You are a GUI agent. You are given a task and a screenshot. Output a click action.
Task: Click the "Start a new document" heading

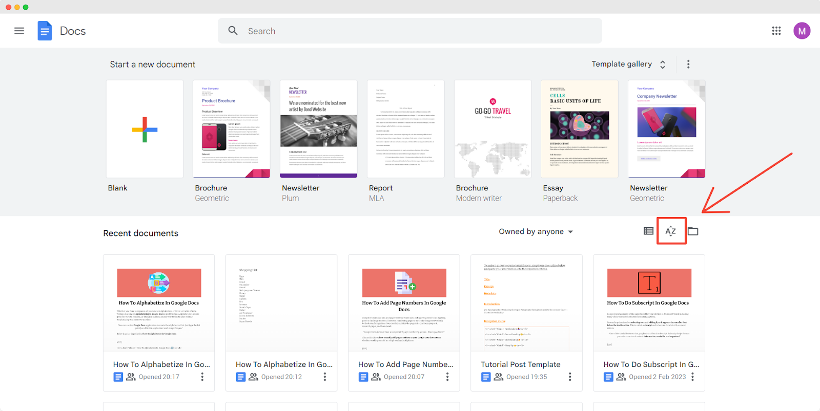click(x=153, y=64)
